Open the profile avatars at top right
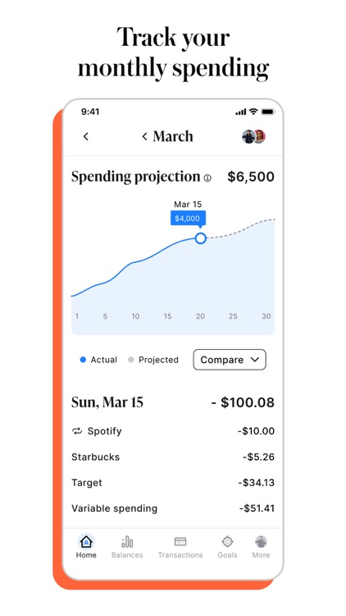The width and height of the screenshot is (346, 616). (x=254, y=136)
